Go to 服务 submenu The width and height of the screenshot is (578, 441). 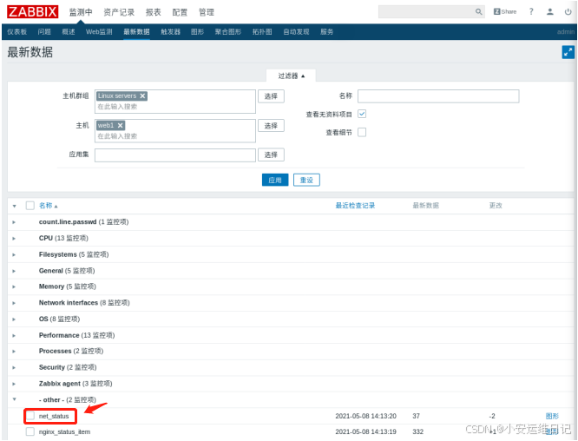(x=326, y=32)
